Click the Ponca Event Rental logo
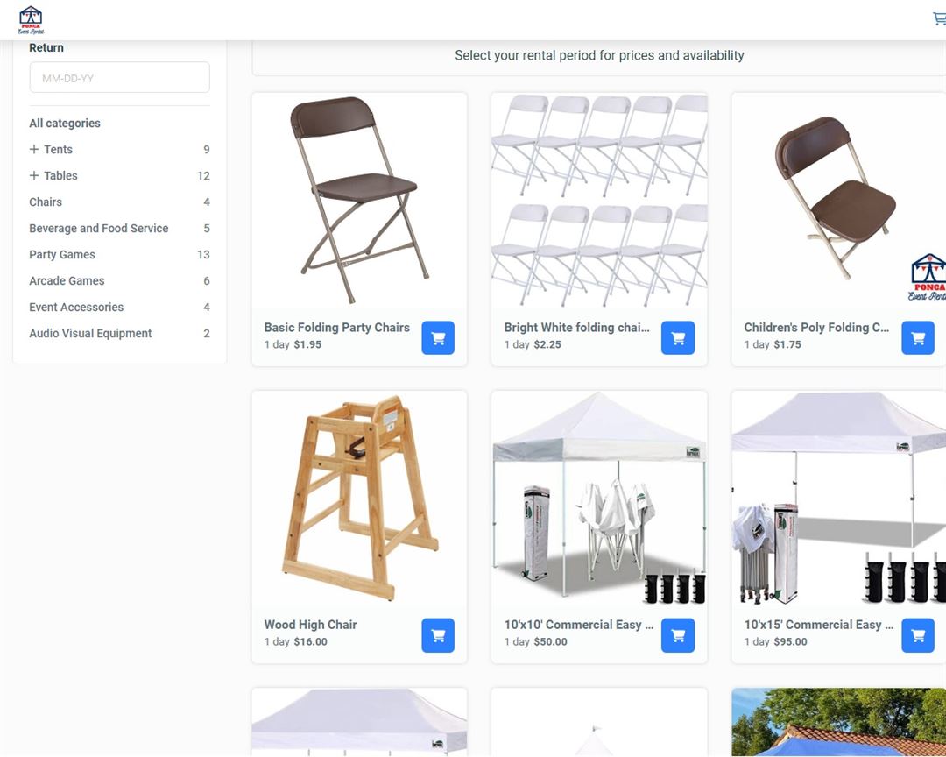 click(x=31, y=19)
